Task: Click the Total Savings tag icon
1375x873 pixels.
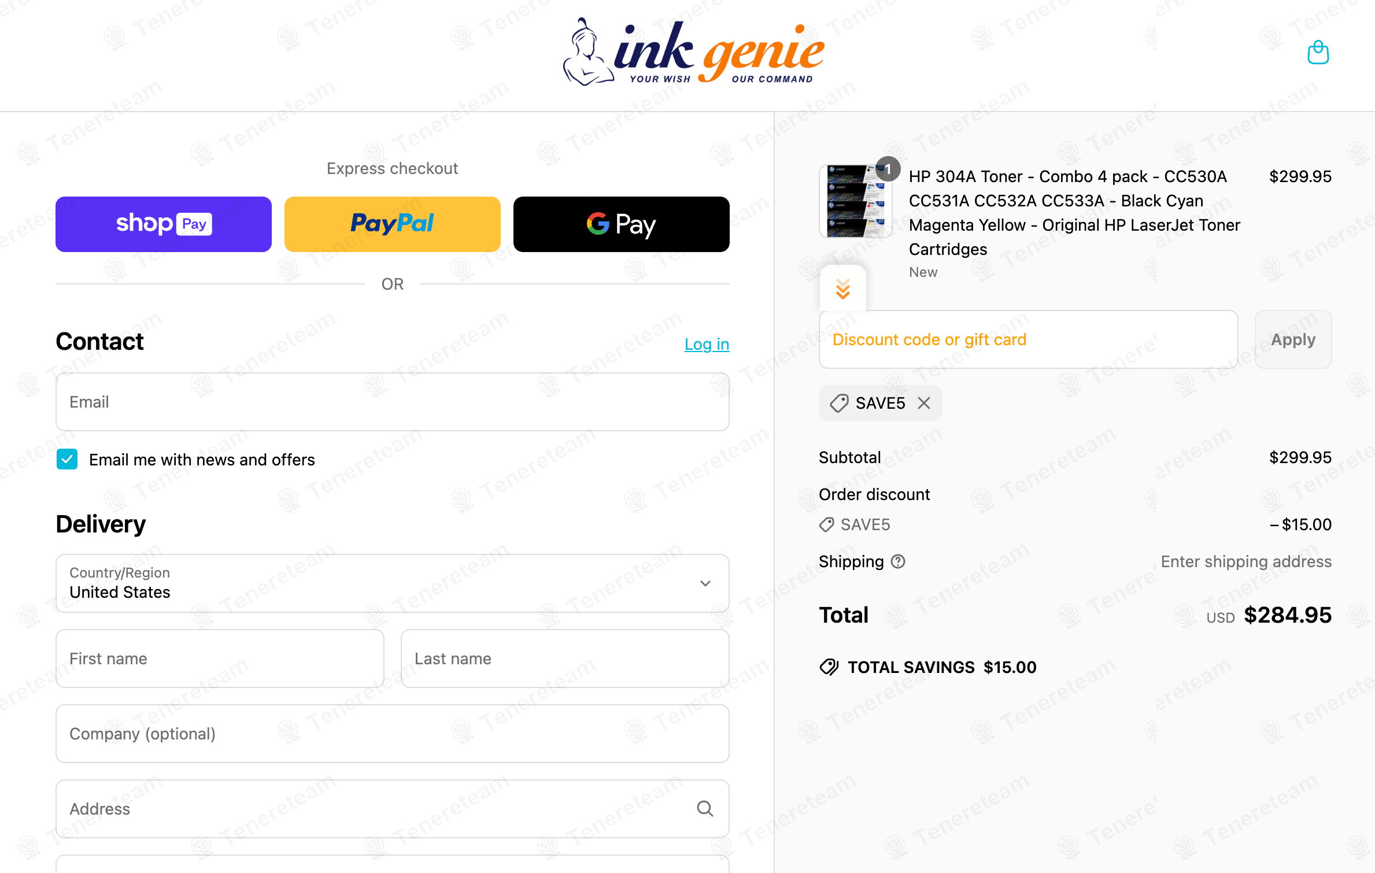Action: point(829,667)
